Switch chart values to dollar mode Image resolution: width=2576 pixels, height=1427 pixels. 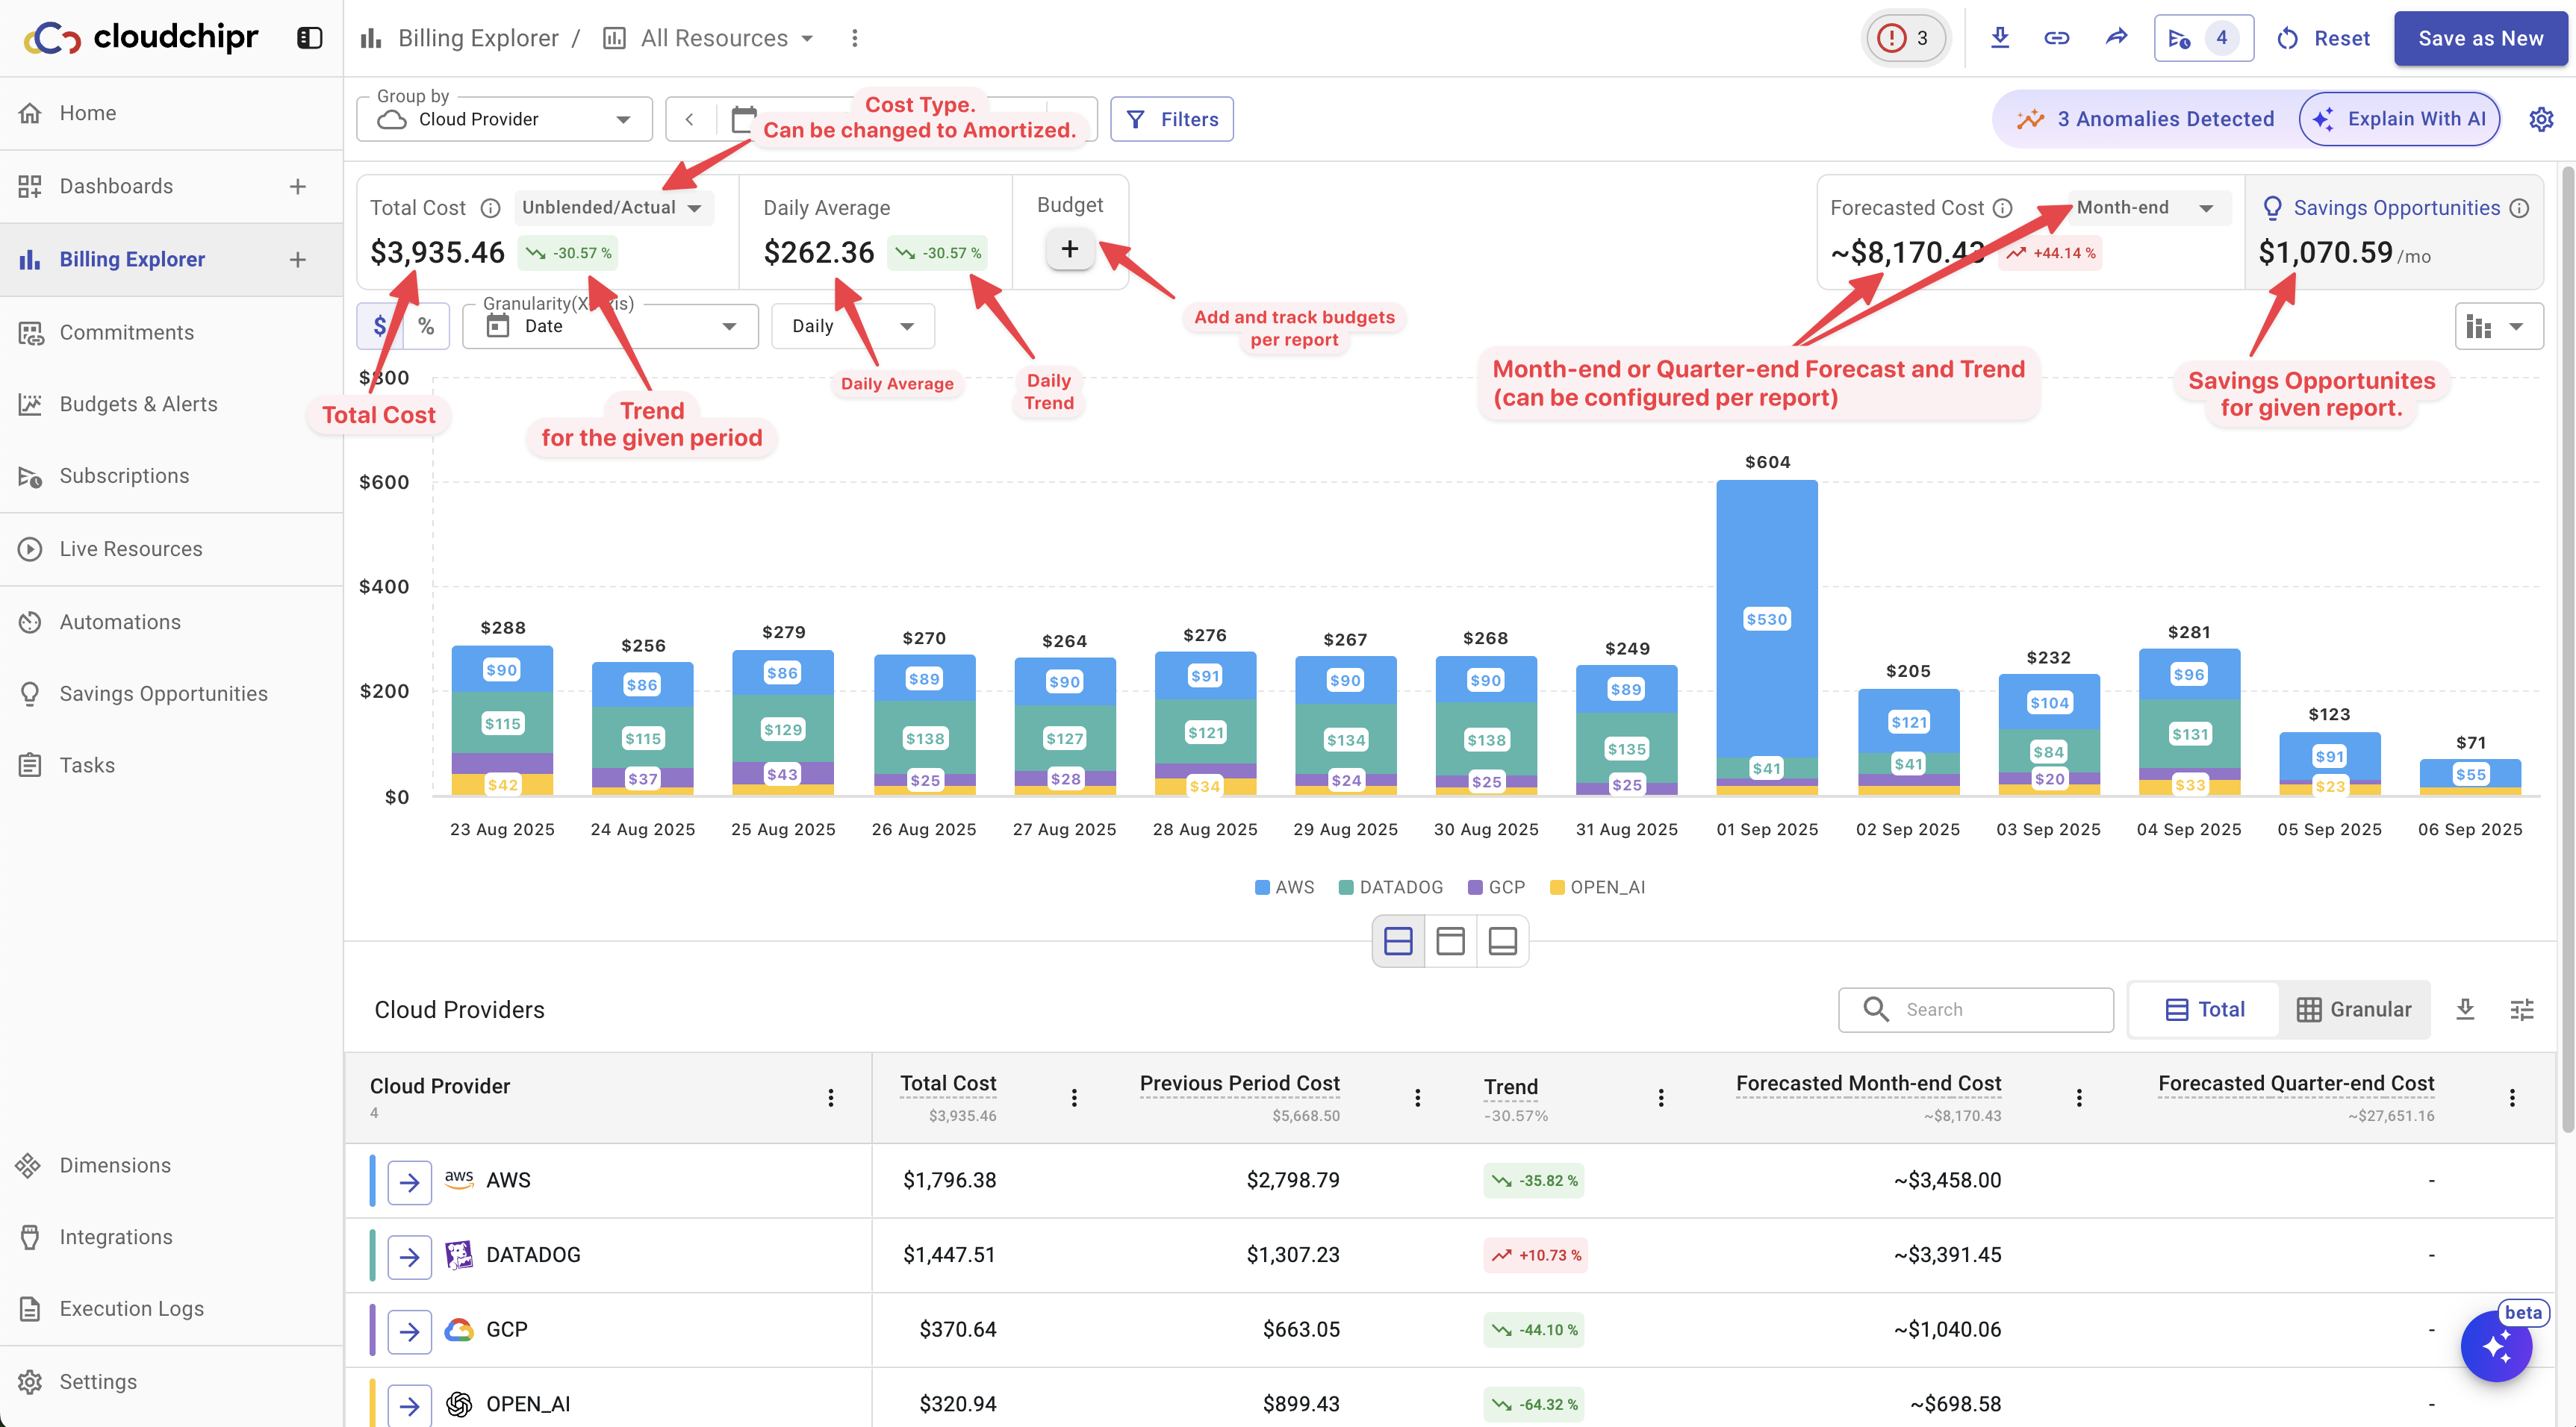[x=380, y=325]
